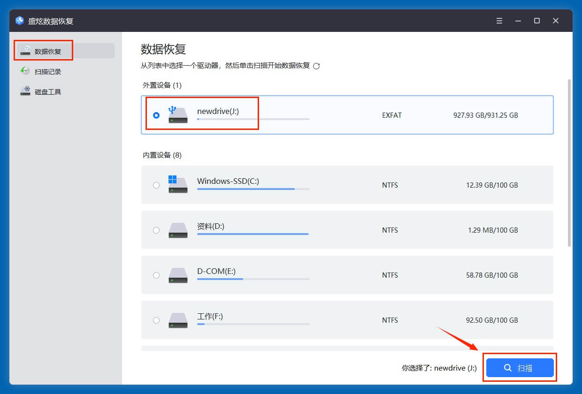This screenshot has height=394, width=582.
Task: Click the app logo in the title bar
Action: pos(19,21)
